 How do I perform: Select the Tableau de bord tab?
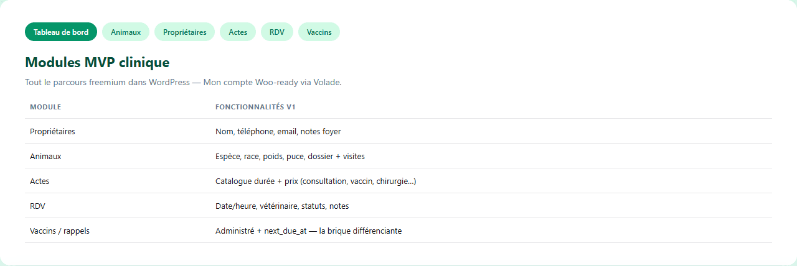tap(61, 32)
